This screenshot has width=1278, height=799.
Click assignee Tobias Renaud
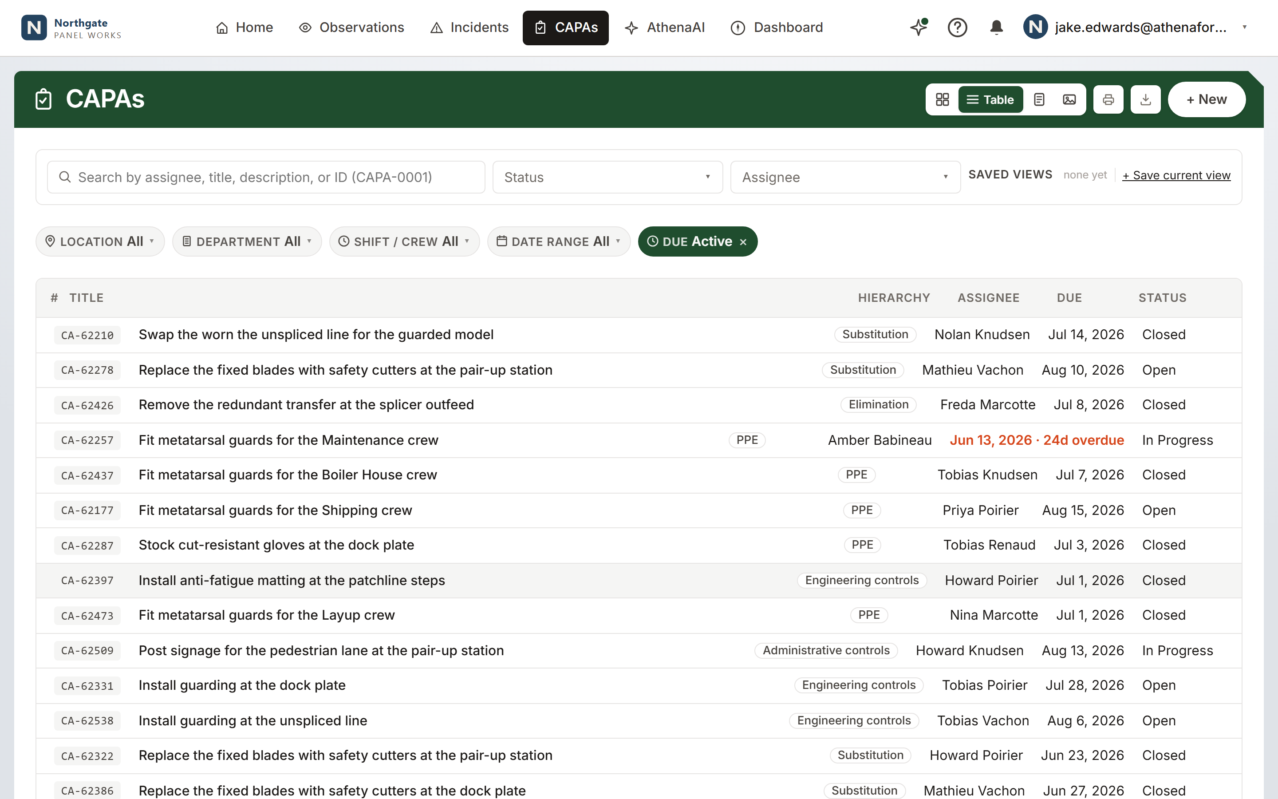click(989, 545)
